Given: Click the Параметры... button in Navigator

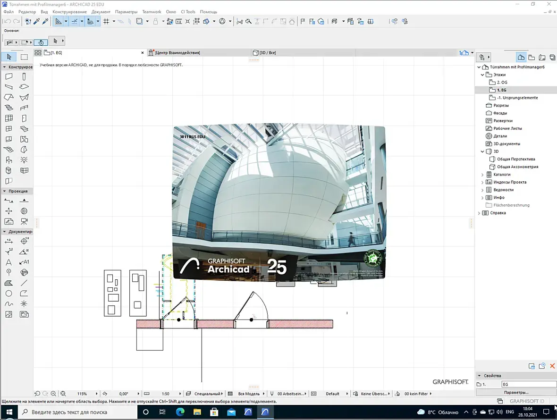Looking at the screenshot, I should (516, 392).
